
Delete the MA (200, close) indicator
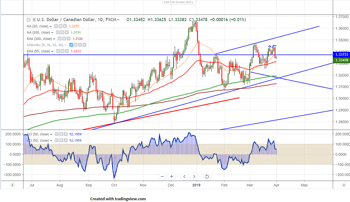click(x=66, y=32)
